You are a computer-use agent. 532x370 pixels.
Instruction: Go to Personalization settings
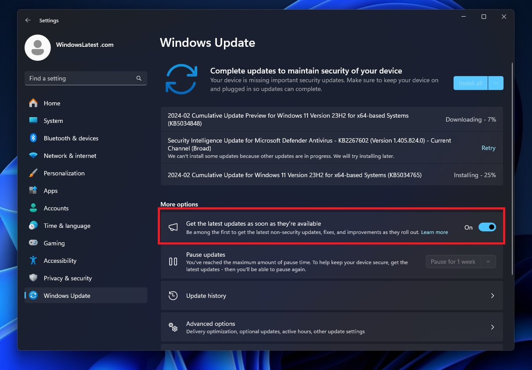pos(86,173)
